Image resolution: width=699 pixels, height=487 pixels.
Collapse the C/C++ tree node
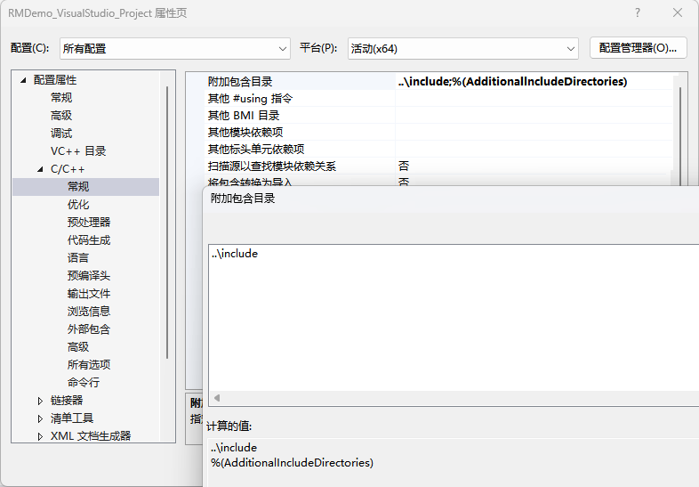coord(40,169)
